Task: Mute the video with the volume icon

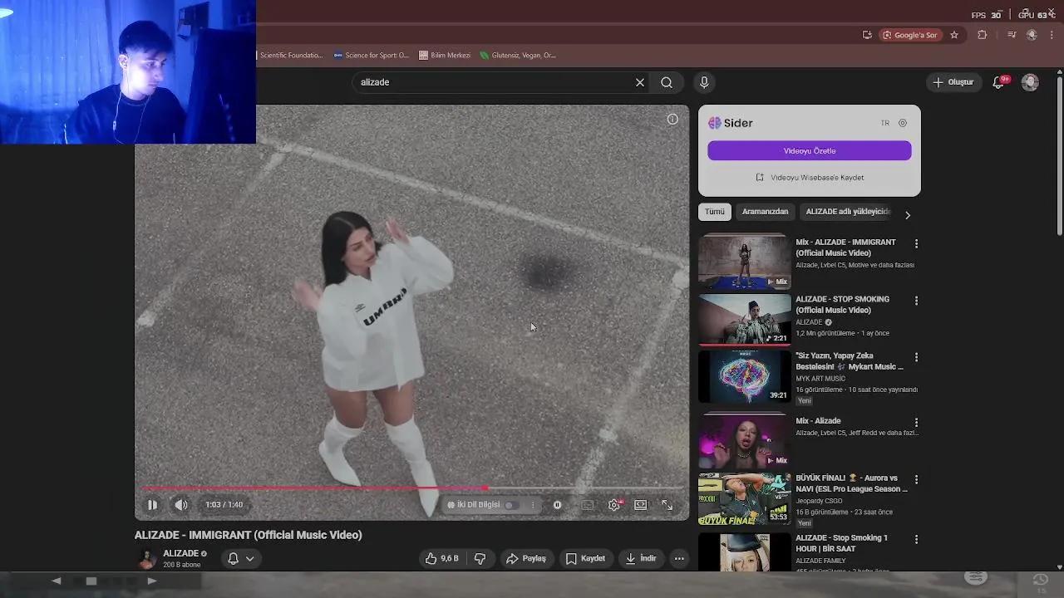Action: click(180, 504)
